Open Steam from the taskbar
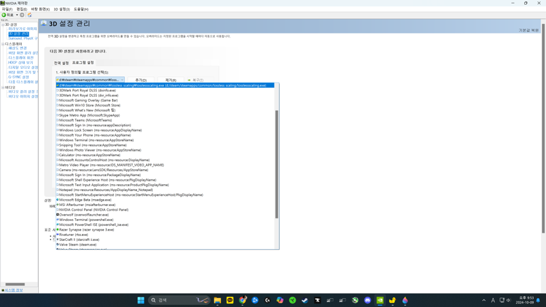The height and width of the screenshot is (307, 546). [304, 300]
